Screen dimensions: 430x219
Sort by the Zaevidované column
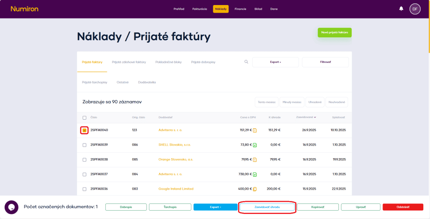click(306, 117)
